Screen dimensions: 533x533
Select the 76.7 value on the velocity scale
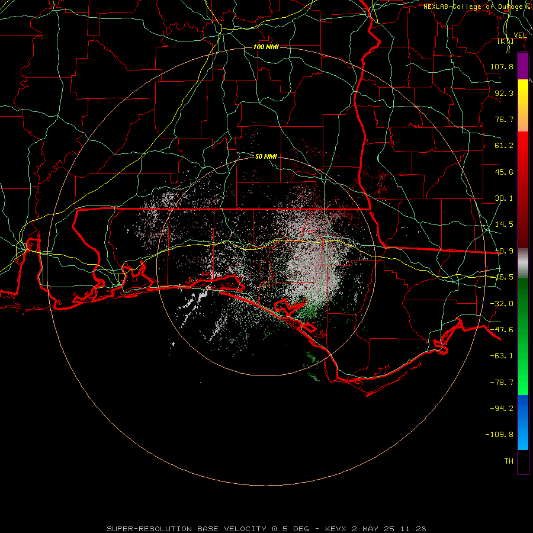pyautogui.click(x=504, y=119)
